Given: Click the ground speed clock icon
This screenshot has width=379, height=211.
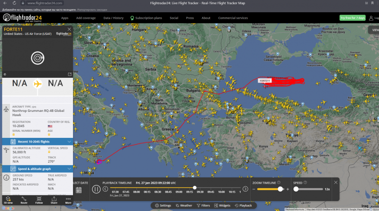Looking at the screenshot, I should pos(6,178).
